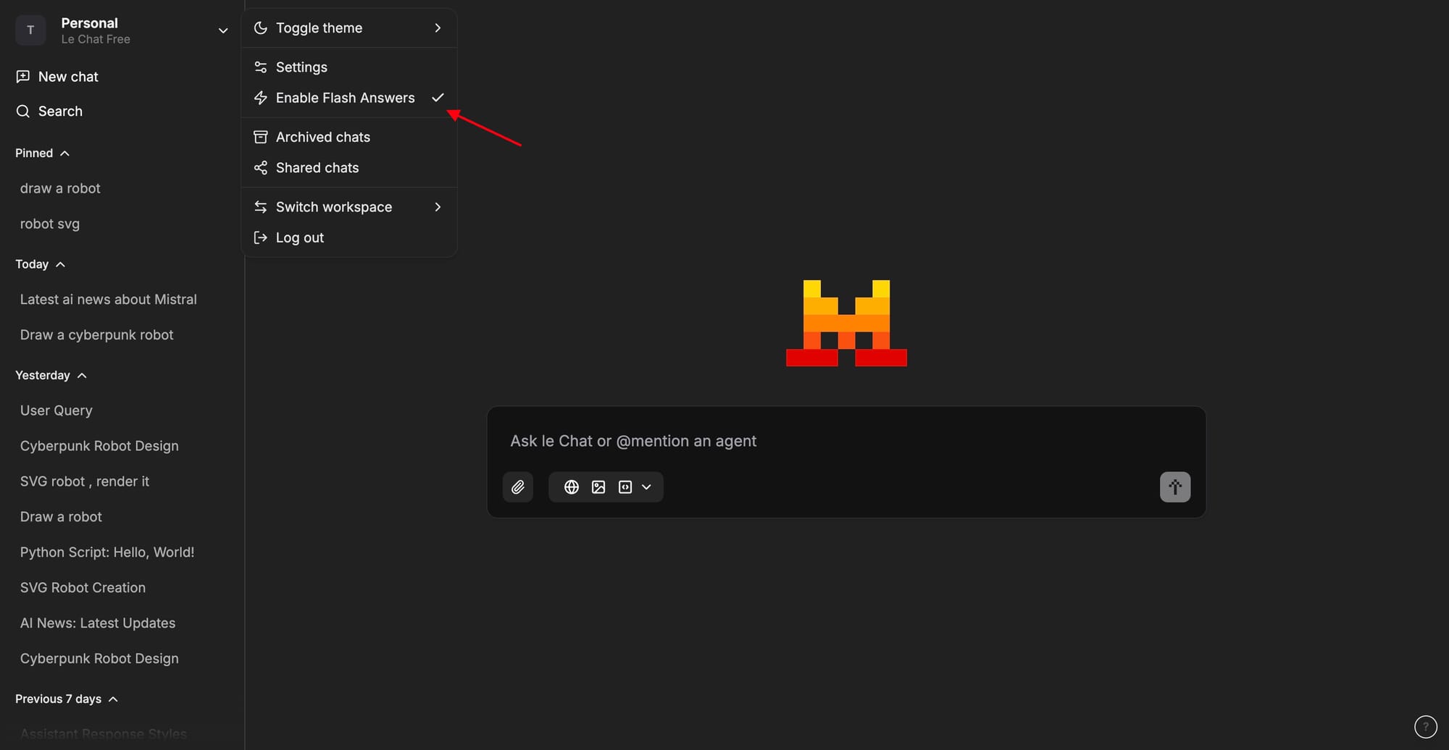Collapse the Yesterday section

82,376
